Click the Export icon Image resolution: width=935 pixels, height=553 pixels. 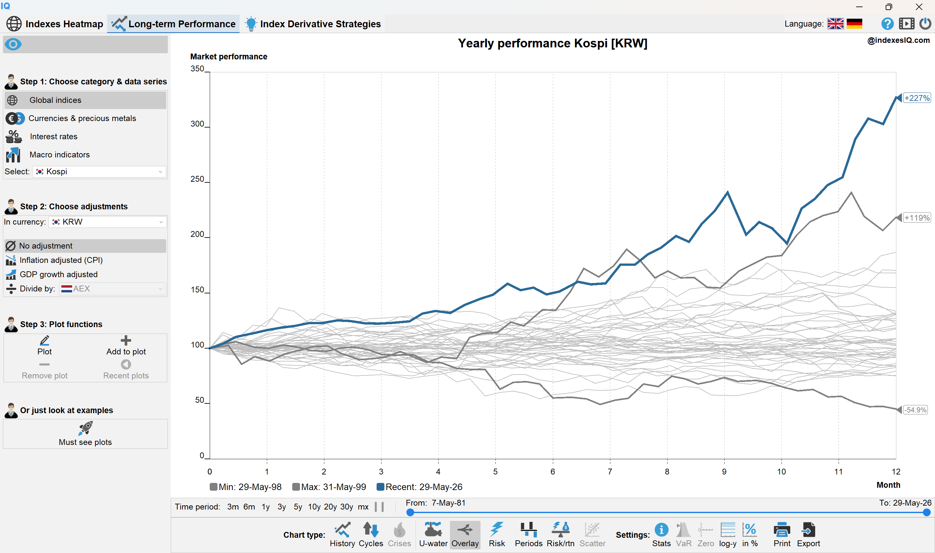pyautogui.click(x=808, y=535)
